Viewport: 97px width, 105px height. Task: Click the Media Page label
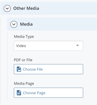coord(24,84)
